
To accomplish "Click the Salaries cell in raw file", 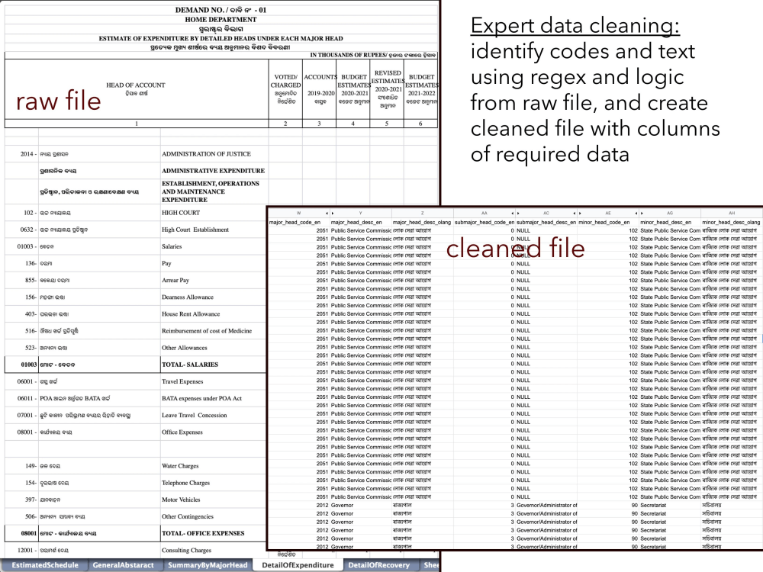I will coord(214,246).
